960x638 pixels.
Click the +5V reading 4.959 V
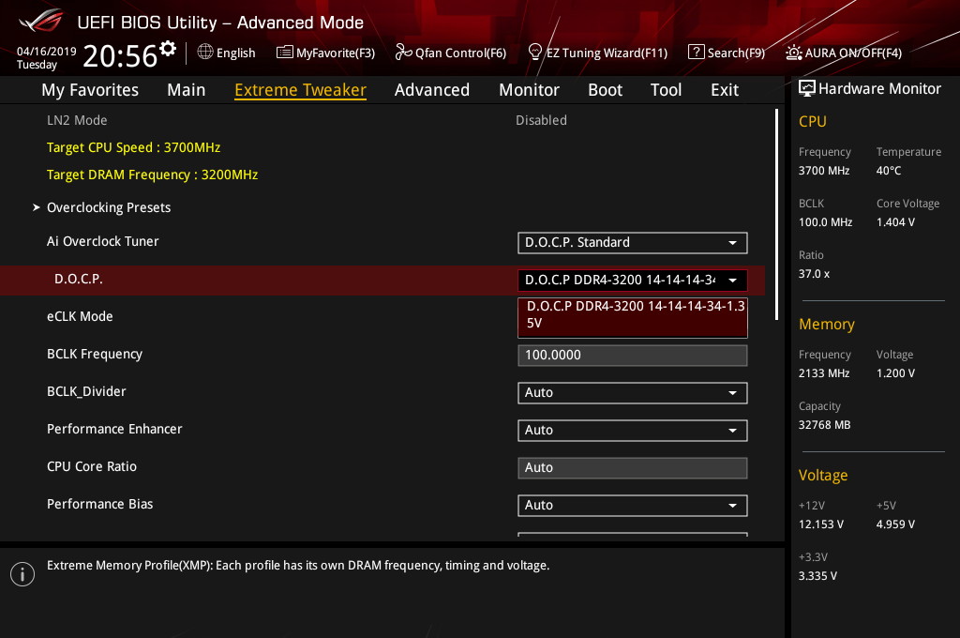(x=895, y=524)
